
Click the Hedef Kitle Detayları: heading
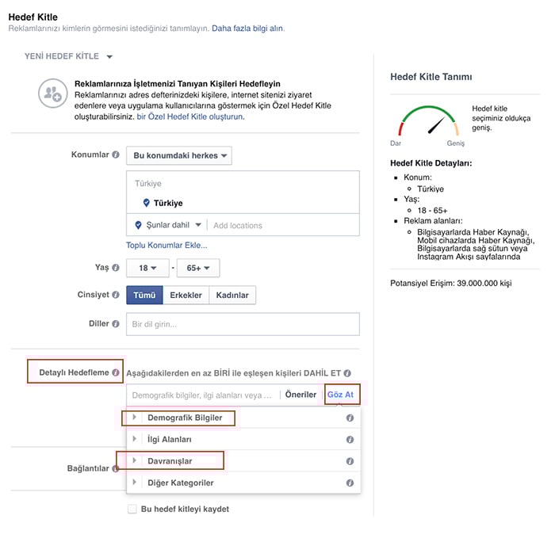click(431, 163)
